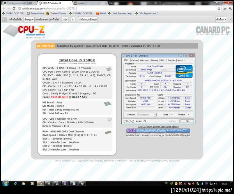Screen dimensions: 234x194
Task: Click the red Freq 5045.81 MHz value
Action: click(59, 97)
